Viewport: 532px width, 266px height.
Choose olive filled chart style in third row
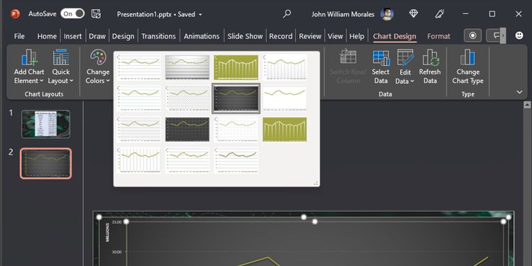(x=284, y=129)
